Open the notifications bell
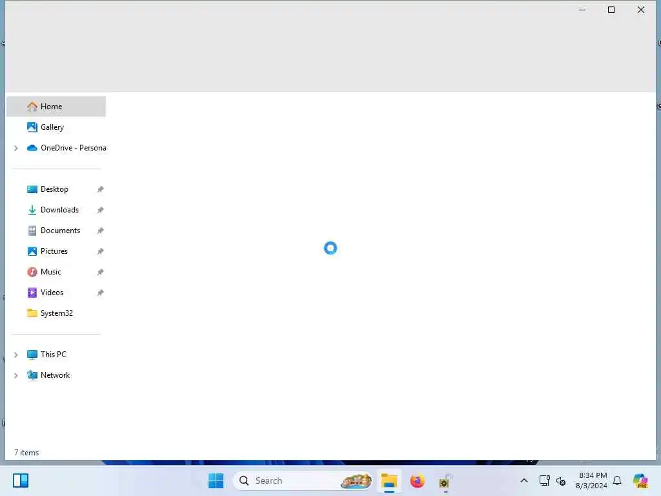Screen dimensions: 661x496 [x=617, y=480]
